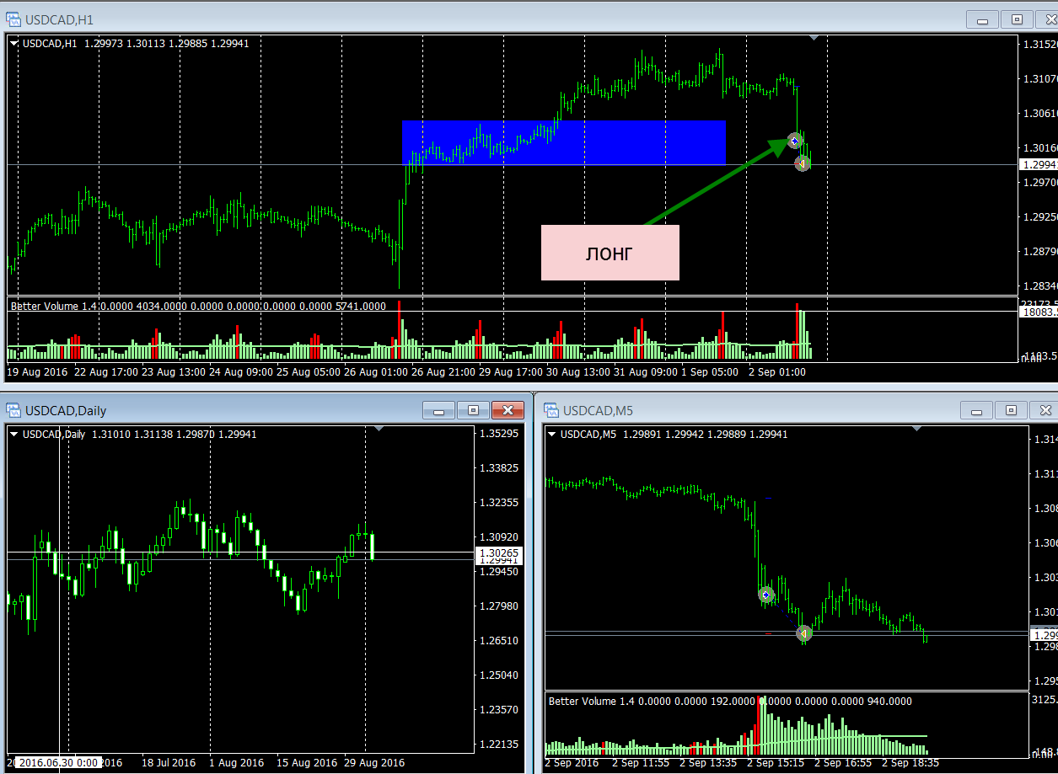Close the USDCAD,Daily chart window
Viewport: 1058px width, 774px height.
[508, 410]
